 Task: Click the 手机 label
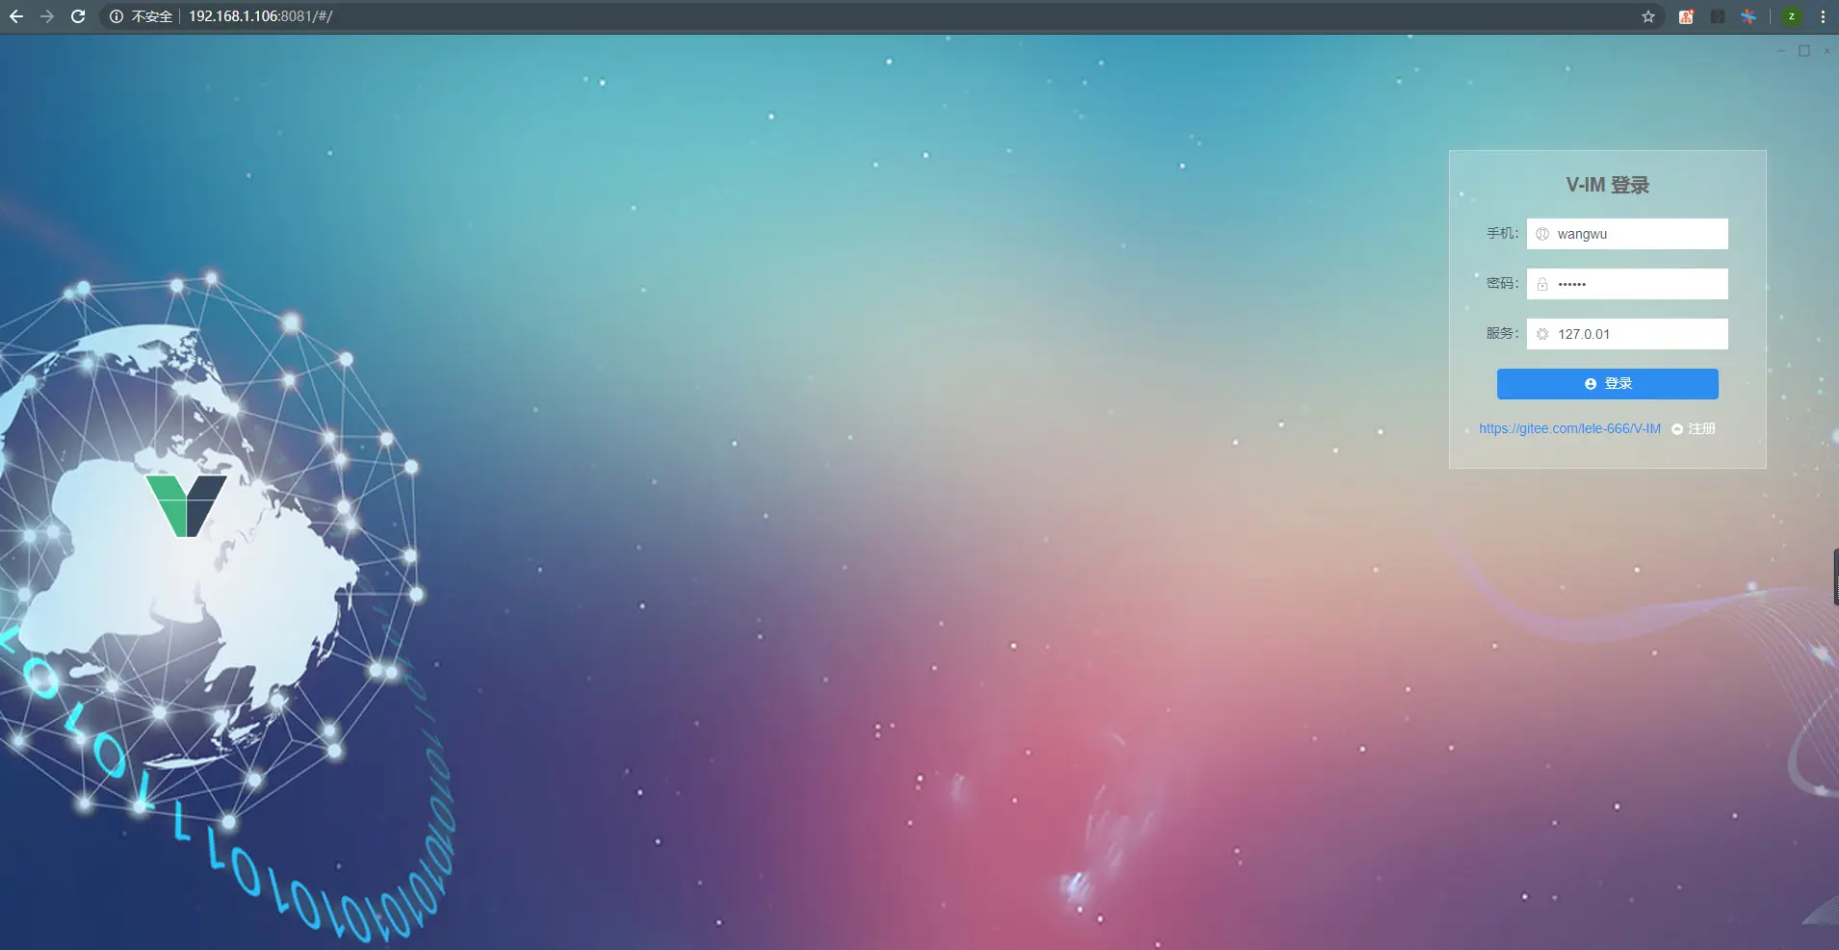[x=1502, y=233]
